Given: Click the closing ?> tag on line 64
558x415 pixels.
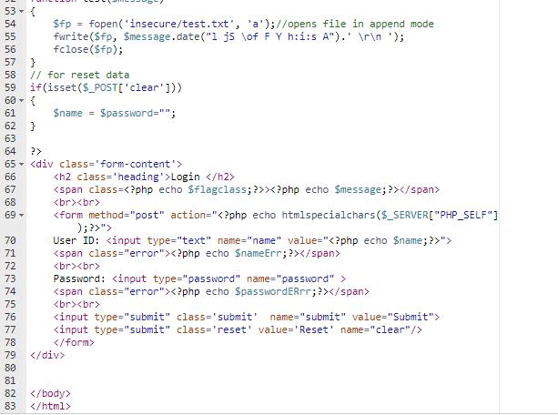Looking at the screenshot, I should pos(36,152).
